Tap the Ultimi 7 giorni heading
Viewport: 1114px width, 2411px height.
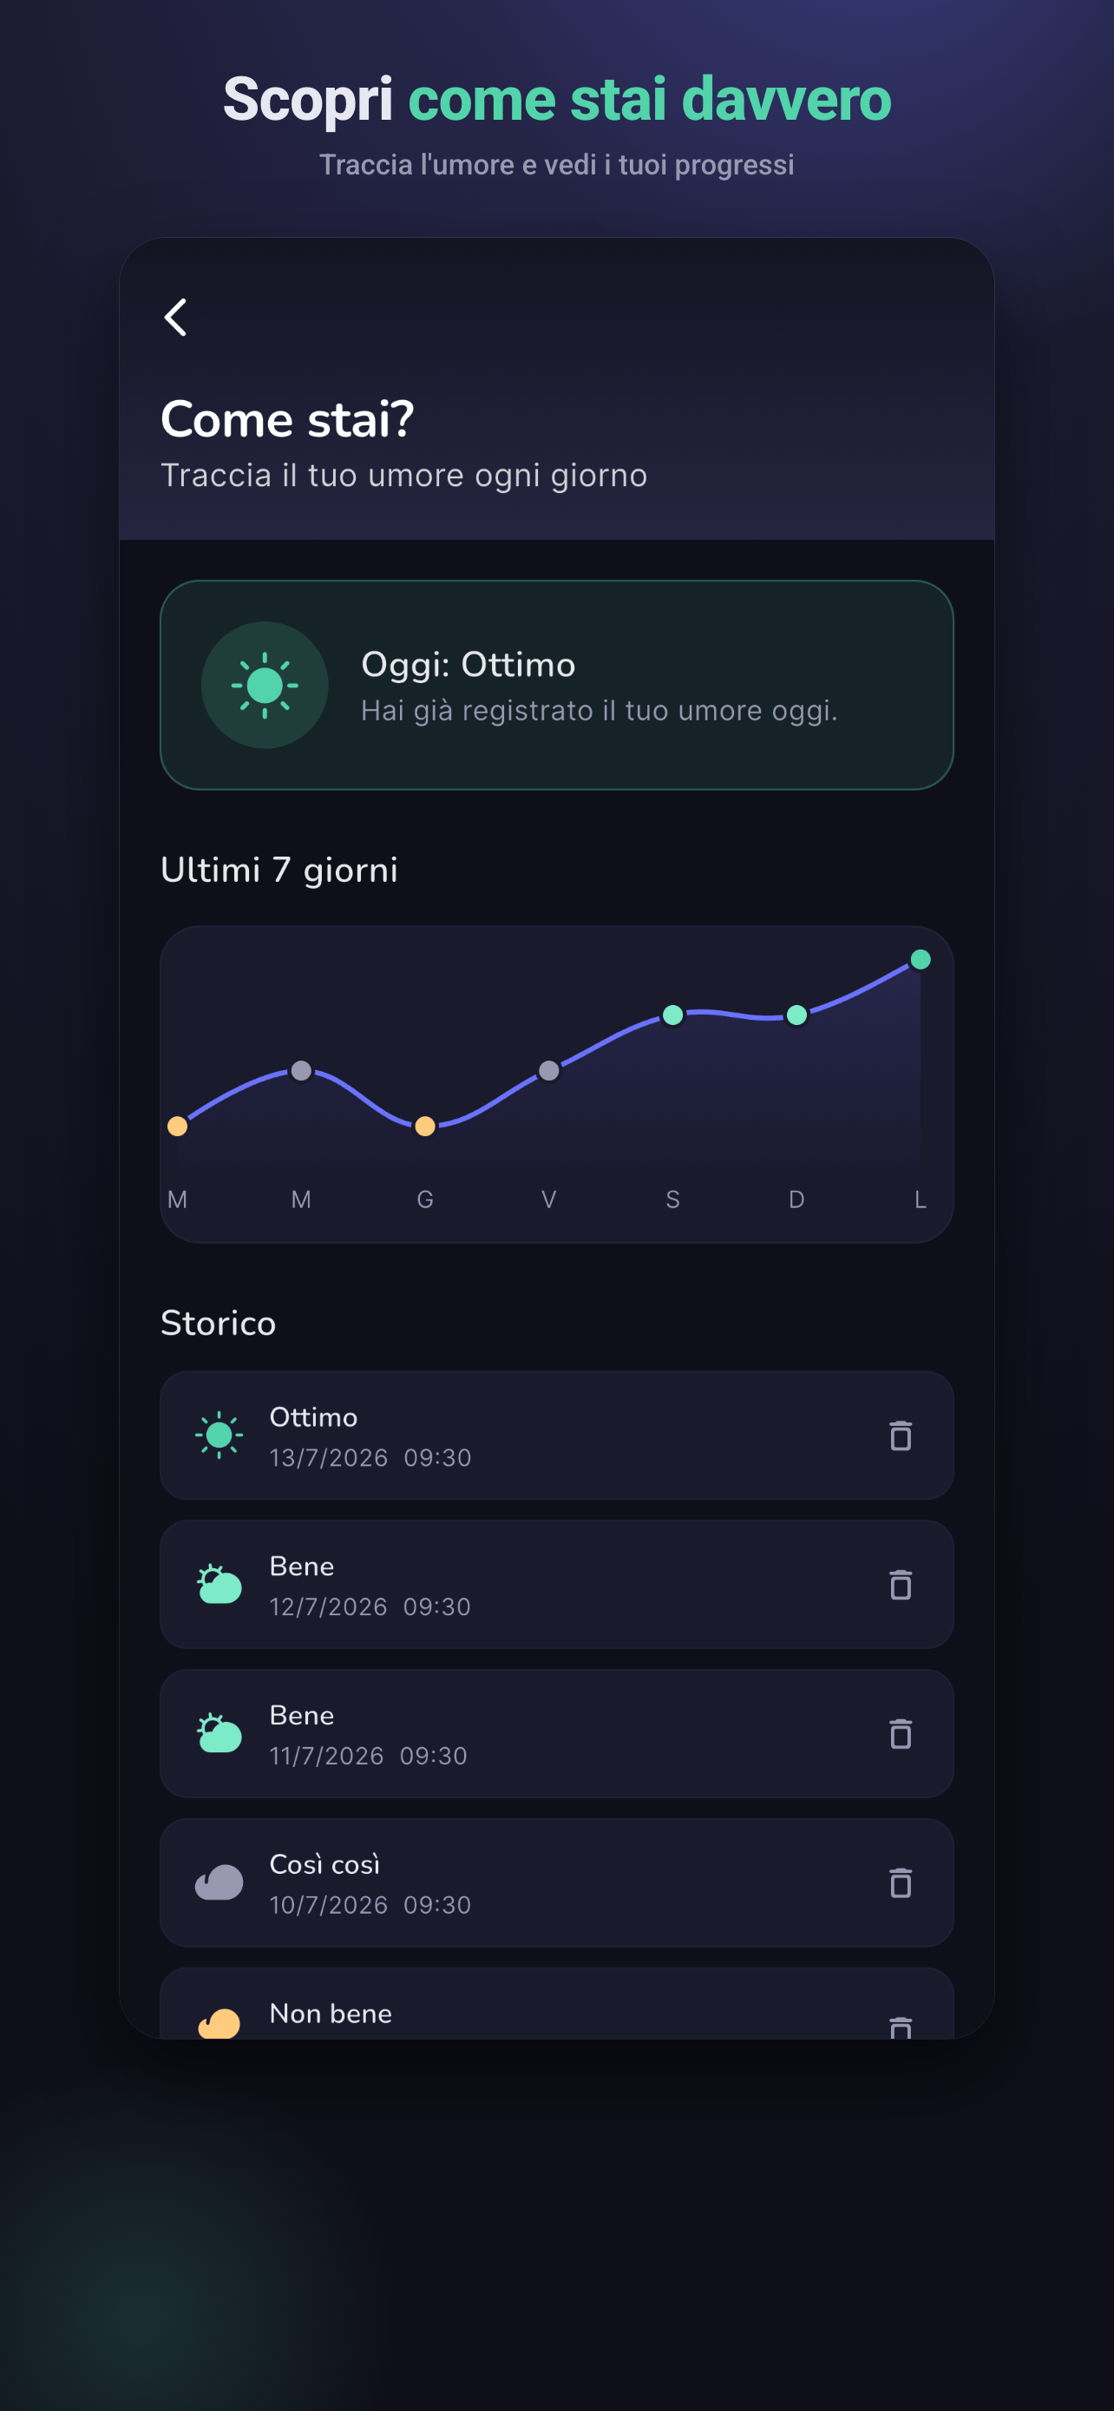[x=278, y=870]
